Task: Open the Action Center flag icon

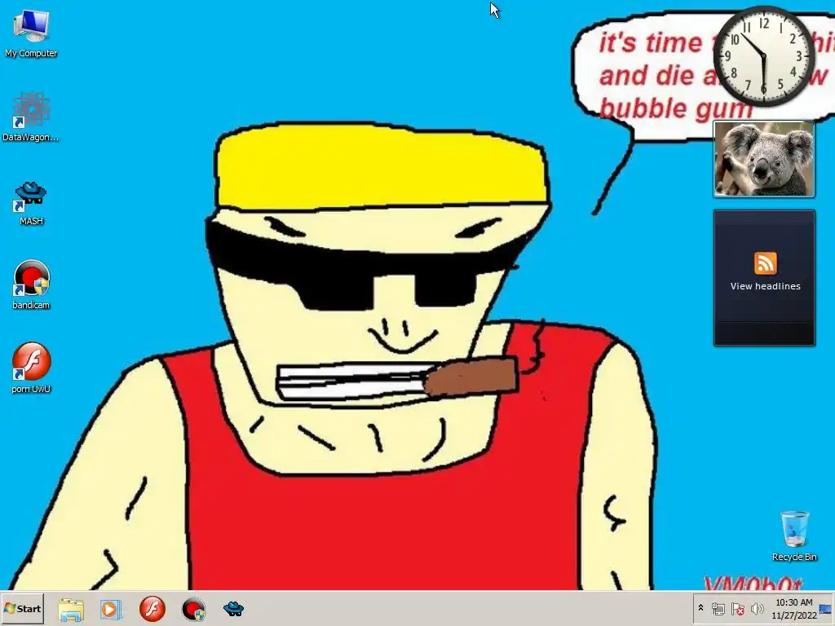Action: (x=737, y=608)
